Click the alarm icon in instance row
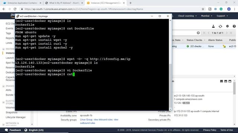 (x=224, y=46)
